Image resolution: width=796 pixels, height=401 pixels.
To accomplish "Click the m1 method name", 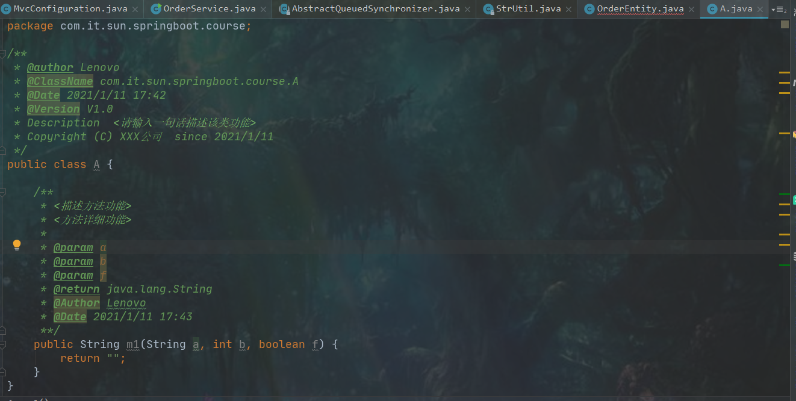I will pyautogui.click(x=132, y=344).
